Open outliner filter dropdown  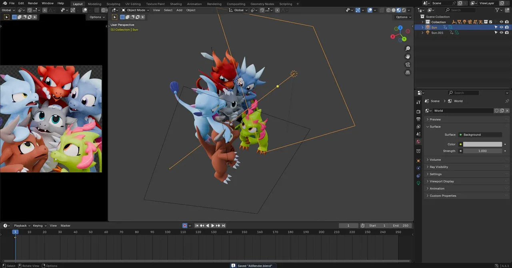coord(499,10)
